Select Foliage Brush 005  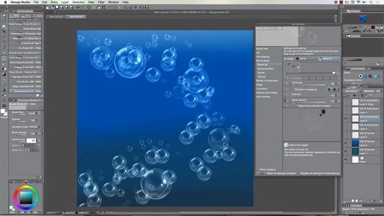click(25, 67)
